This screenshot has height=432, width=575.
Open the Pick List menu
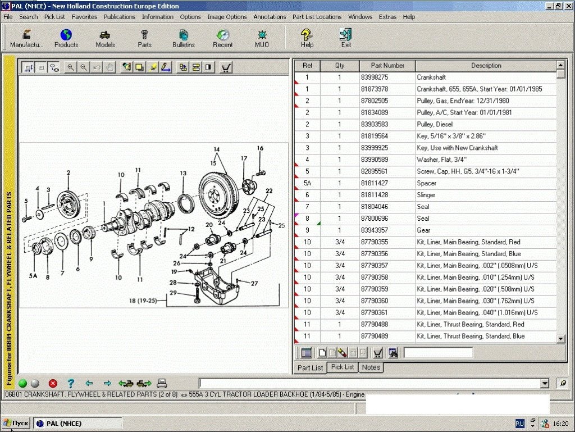pyautogui.click(x=54, y=17)
